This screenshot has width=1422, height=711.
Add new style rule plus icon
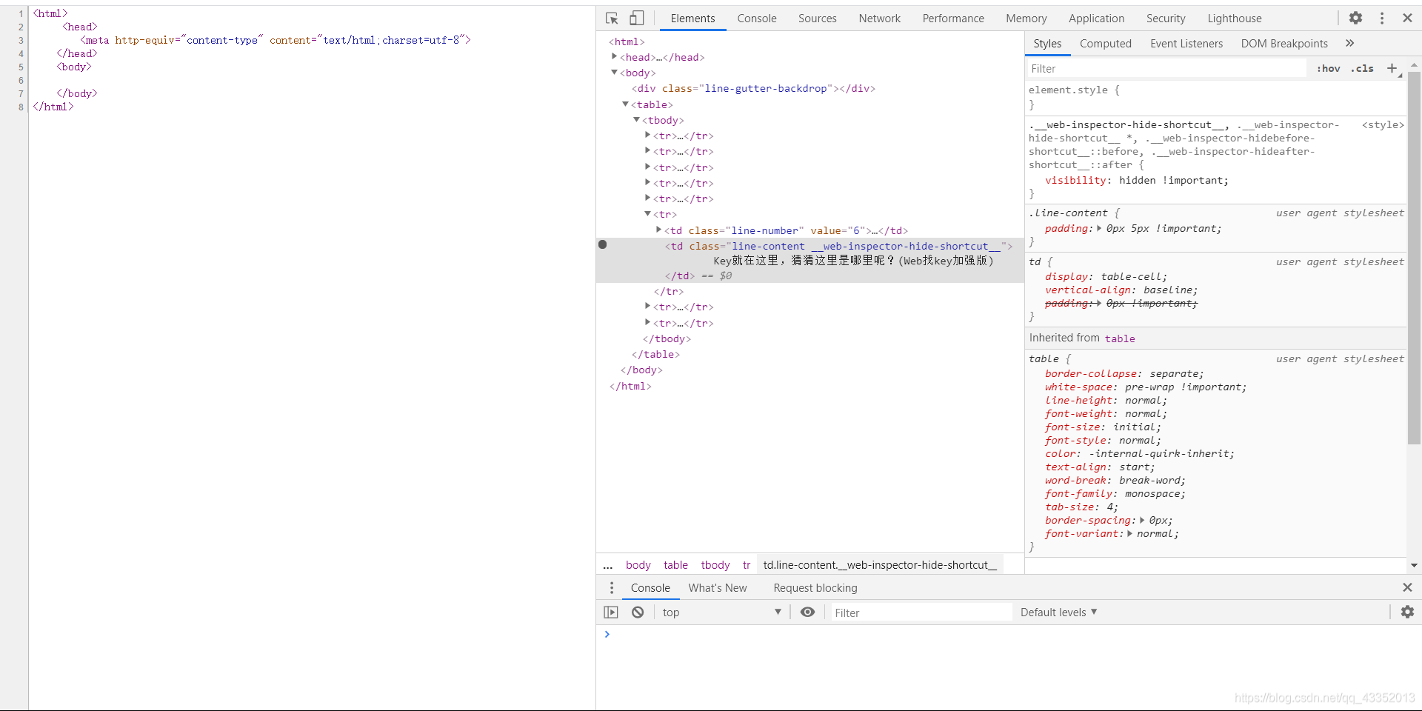click(1392, 68)
